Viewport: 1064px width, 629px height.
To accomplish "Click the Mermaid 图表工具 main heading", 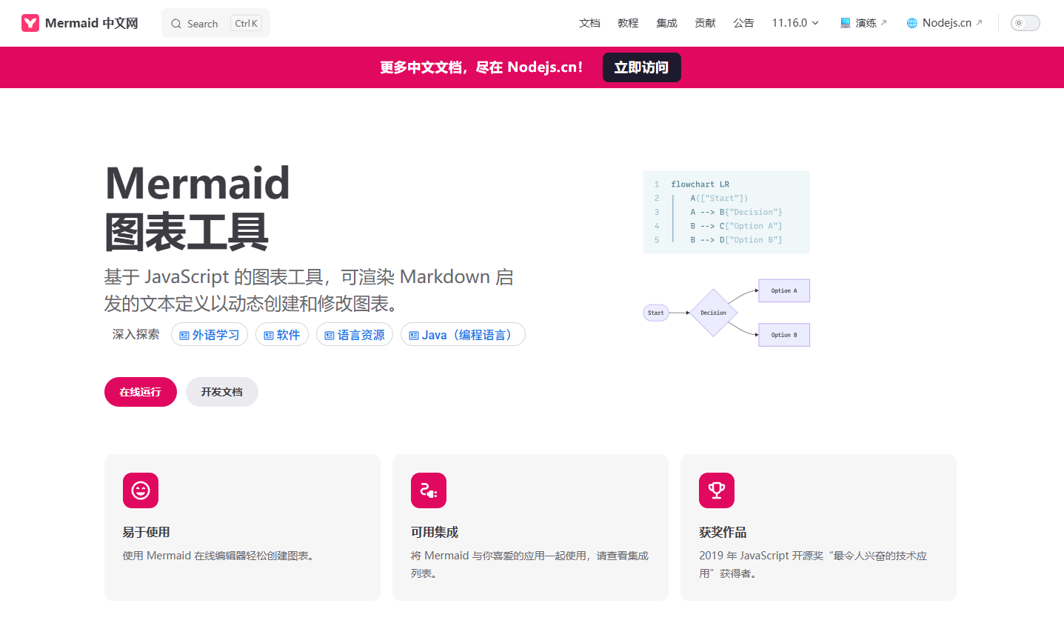I will (198, 207).
